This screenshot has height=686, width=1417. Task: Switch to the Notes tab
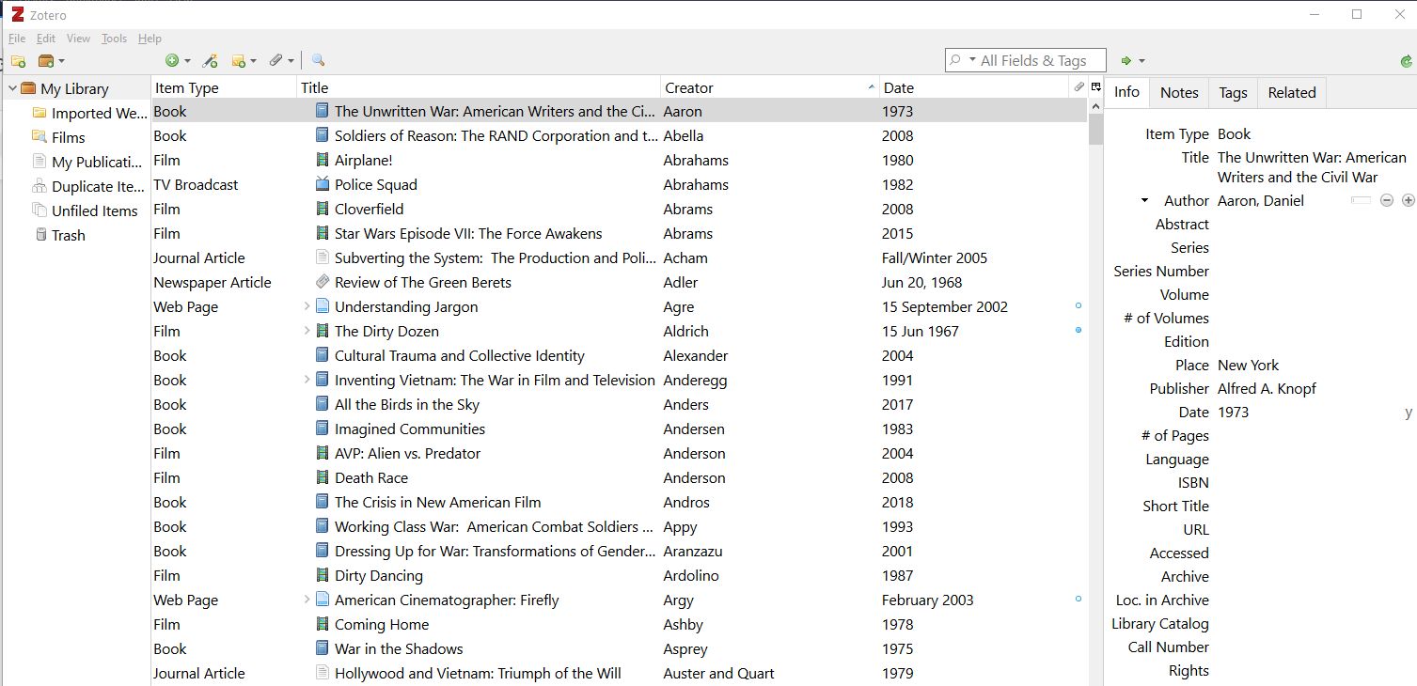pos(1179,92)
